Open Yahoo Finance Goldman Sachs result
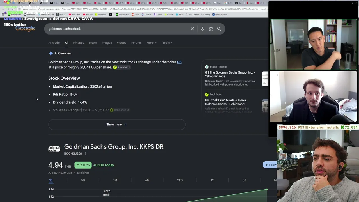The width and height of the screenshot is (359, 202). pyautogui.click(x=230, y=74)
